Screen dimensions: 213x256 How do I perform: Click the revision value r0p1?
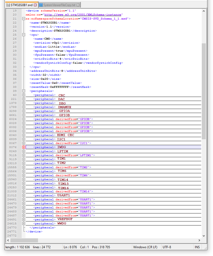point(56,43)
